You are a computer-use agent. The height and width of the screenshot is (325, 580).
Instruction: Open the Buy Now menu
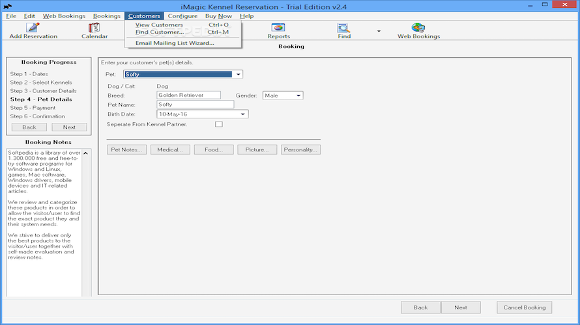(218, 16)
